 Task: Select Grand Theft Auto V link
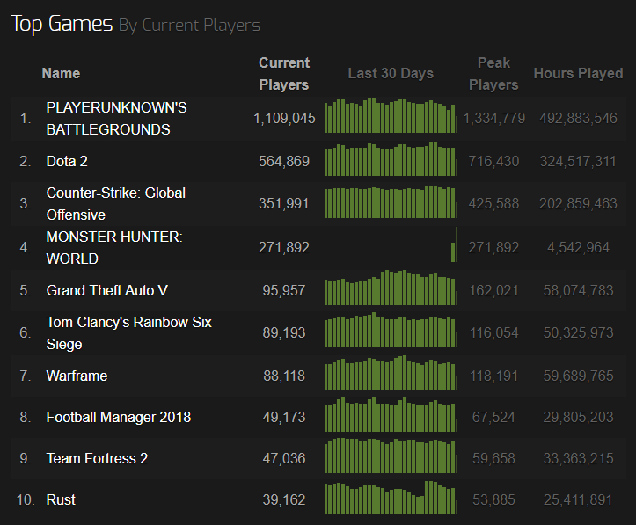click(x=109, y=290)
